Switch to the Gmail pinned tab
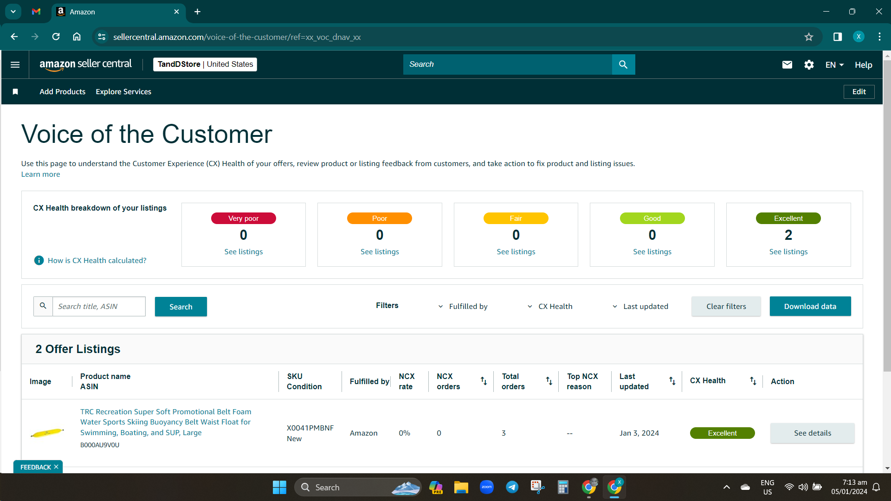 (x=36, y=12)
